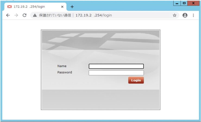Click the red Login button
The image size is (201, 122).
pos(136,80)
